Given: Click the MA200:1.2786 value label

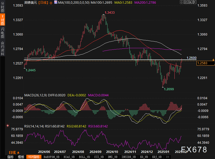Looking at the screenshot, I should click(x=145, y=2).
